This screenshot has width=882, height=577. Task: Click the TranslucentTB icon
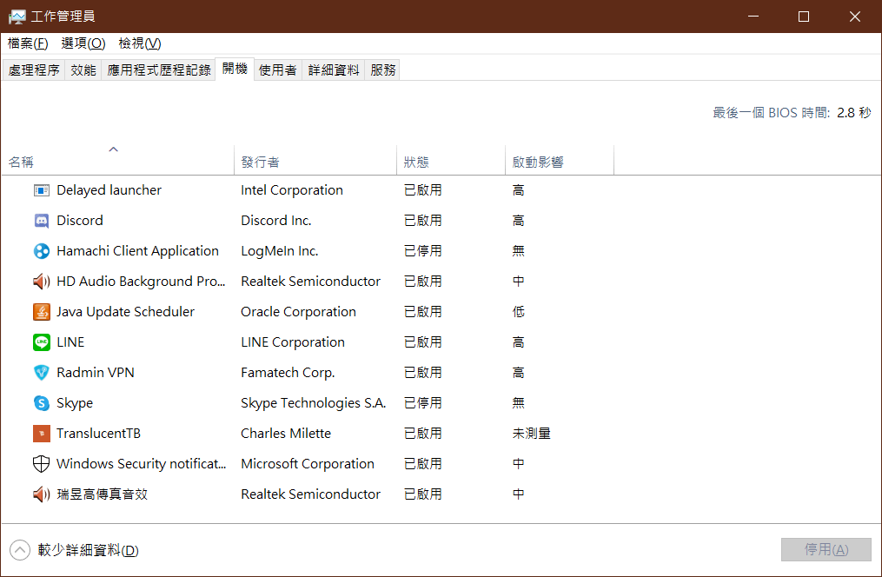click(x=42, y=434)
